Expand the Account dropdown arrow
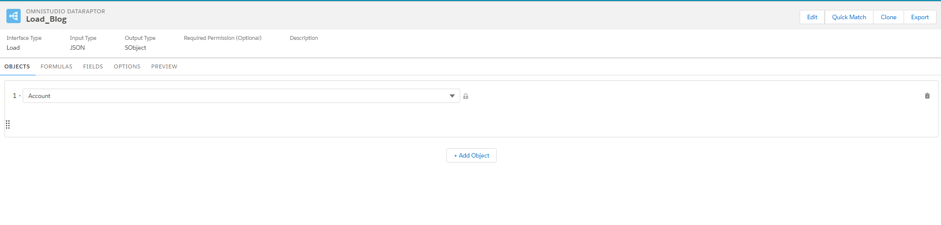941x225 pixels. tap(452, 96)
